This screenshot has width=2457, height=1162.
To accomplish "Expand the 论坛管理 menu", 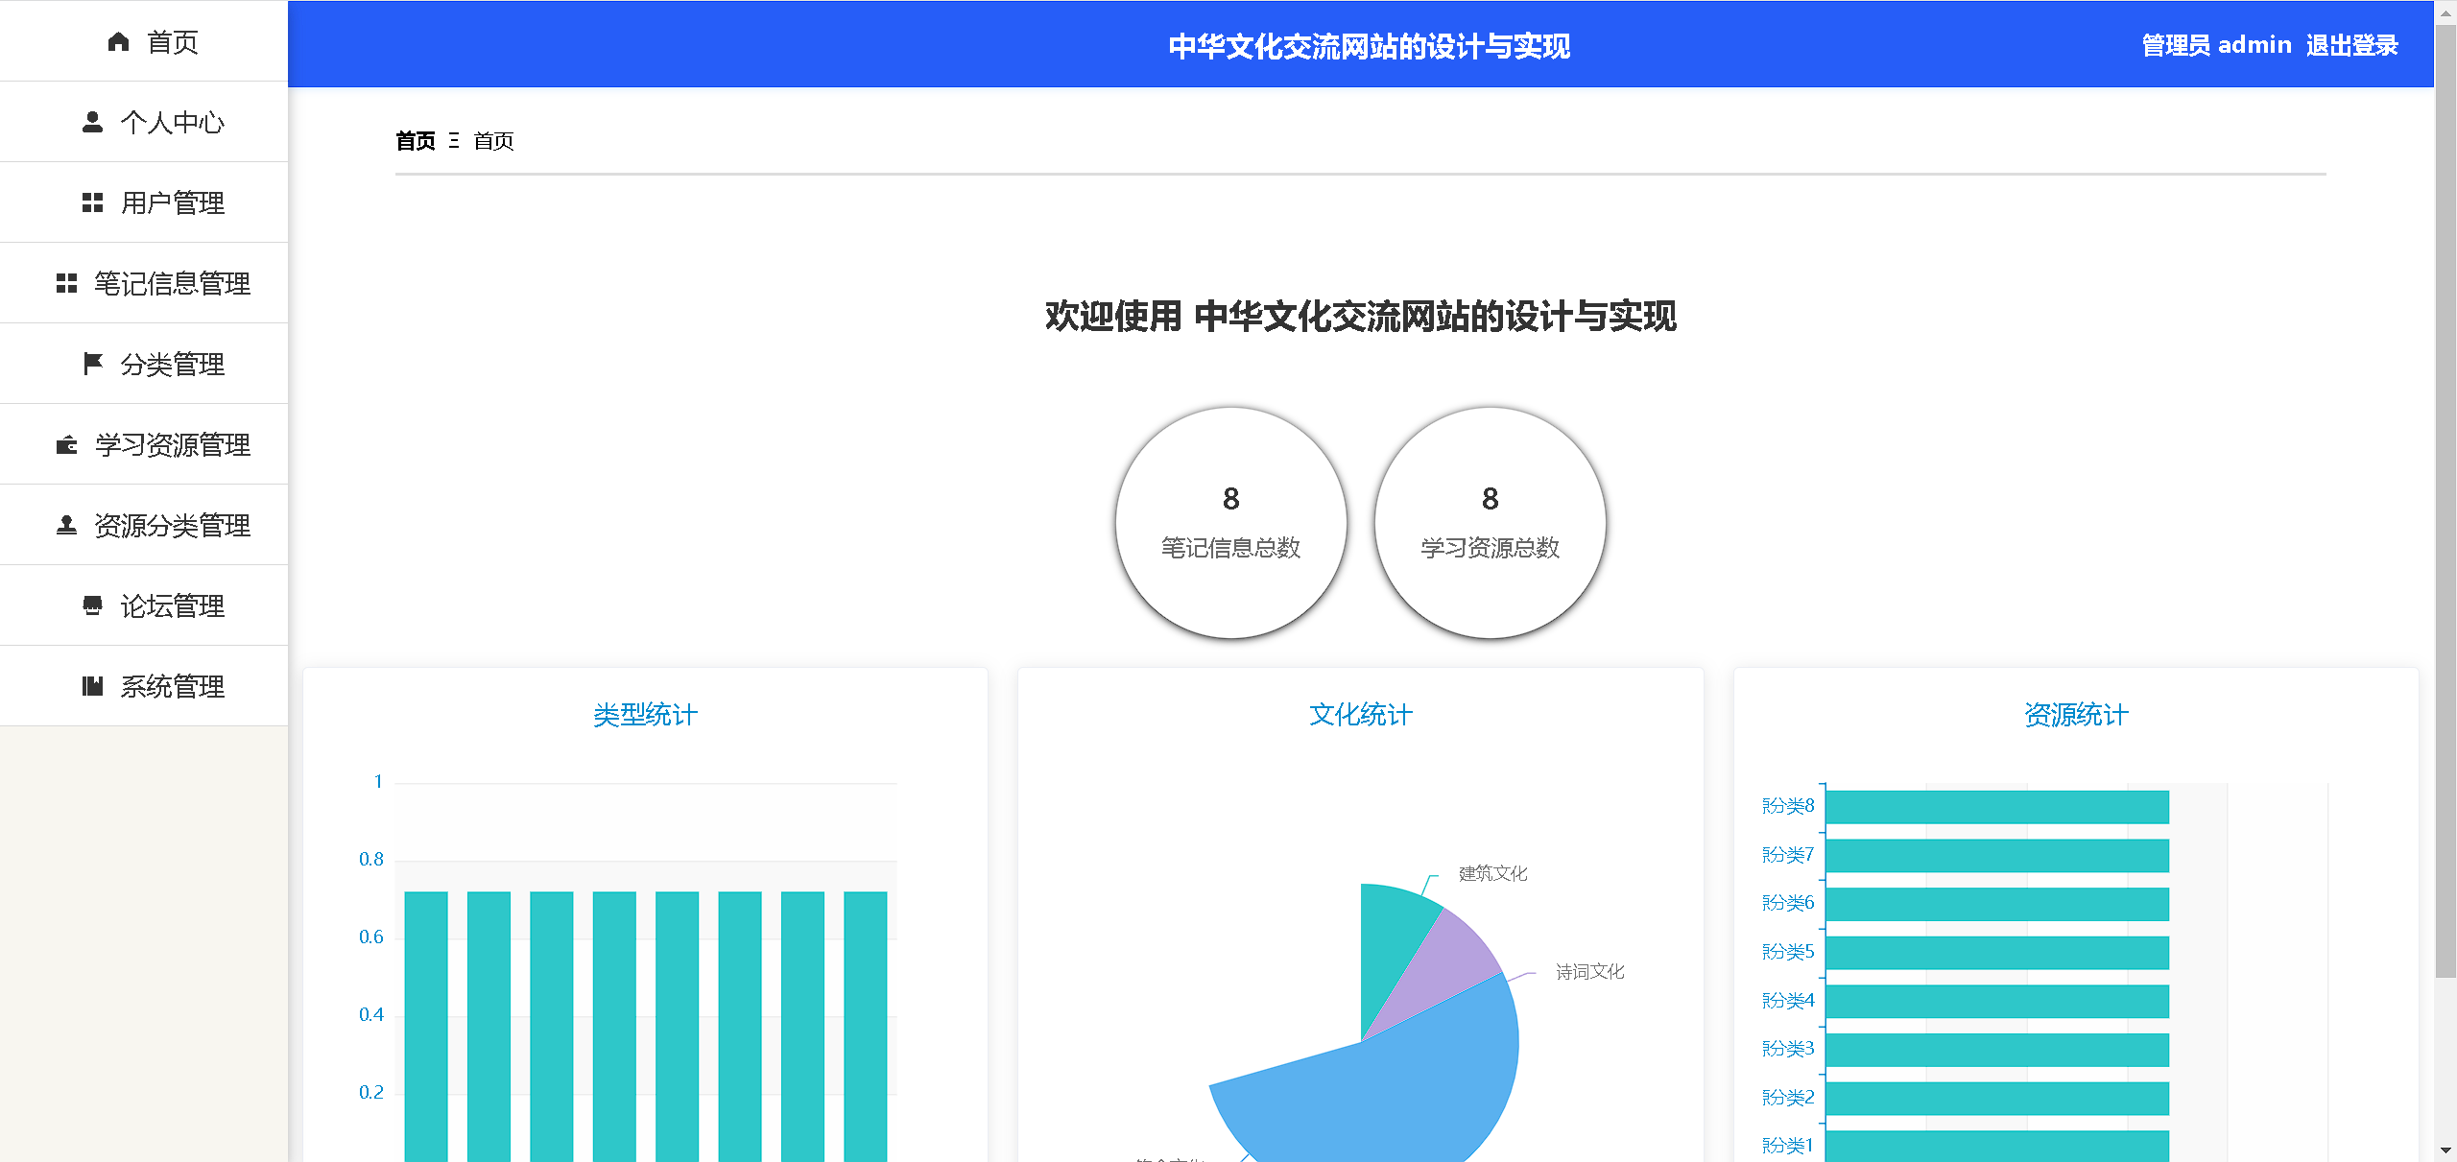I will tap(172, 605).
